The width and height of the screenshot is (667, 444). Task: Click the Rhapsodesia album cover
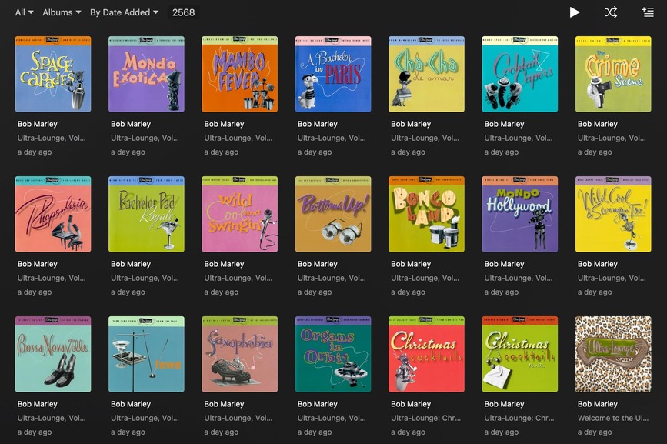pos(53,214)
